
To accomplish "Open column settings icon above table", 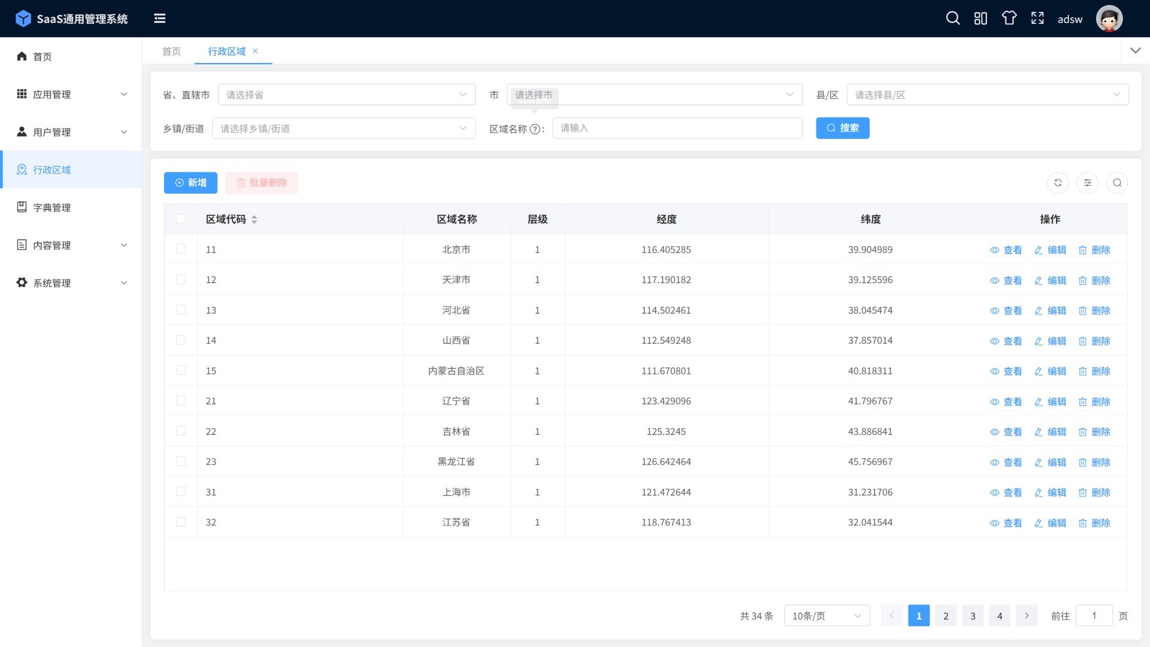I will [1087, 183].
